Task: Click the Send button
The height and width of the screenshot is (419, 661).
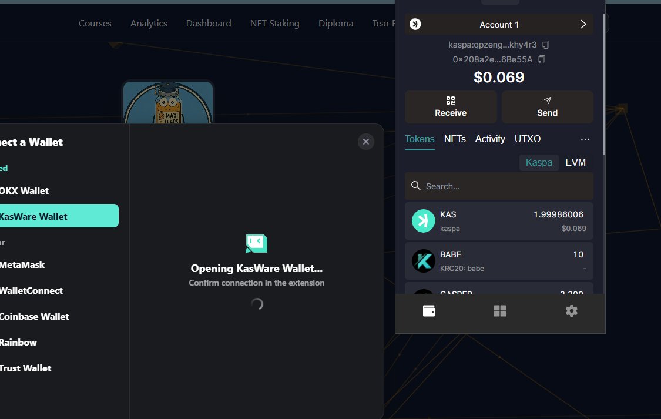Action: tap(547, 106)
